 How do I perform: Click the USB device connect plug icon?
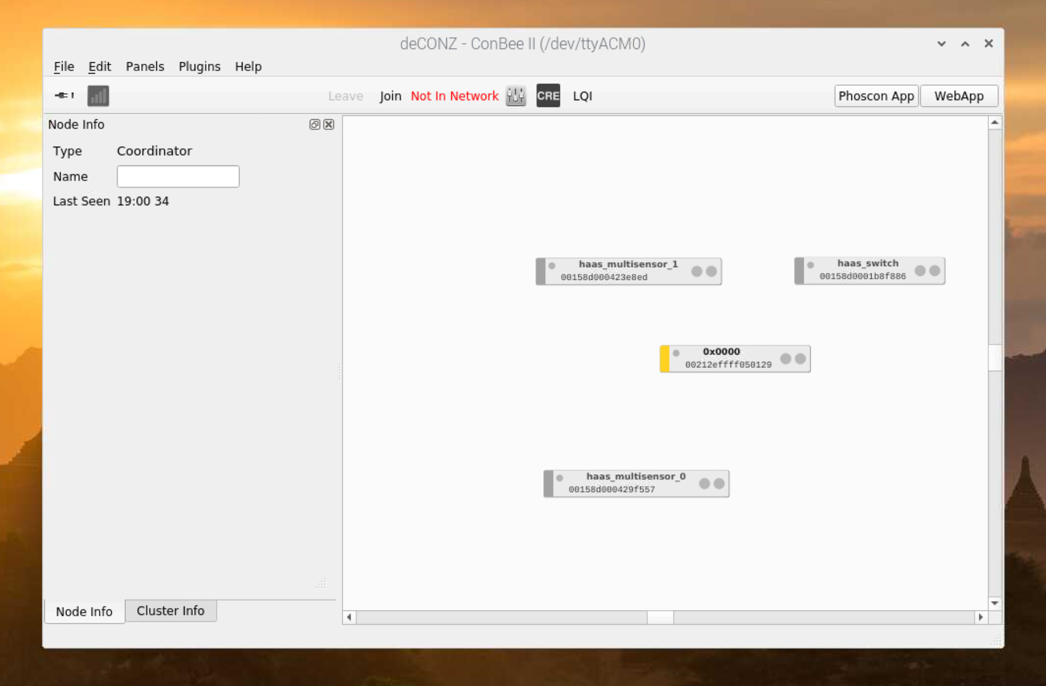click(x=64, y=95)
